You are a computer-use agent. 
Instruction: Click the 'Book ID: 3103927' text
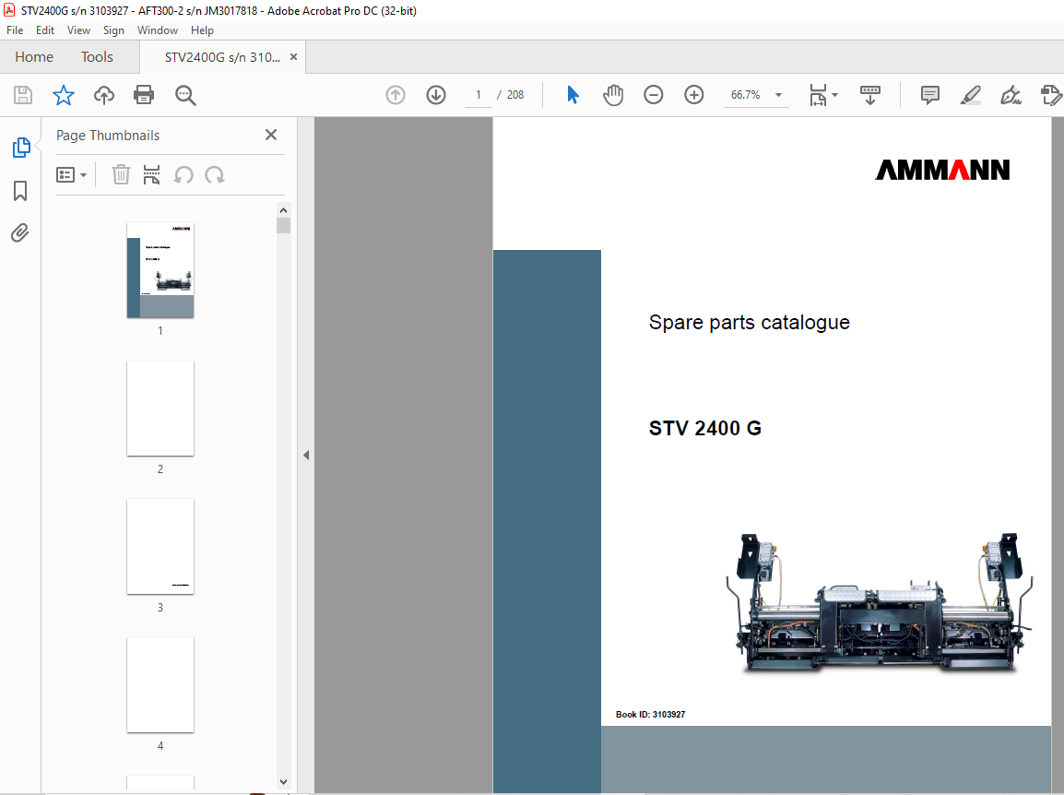[x=650, y=714]
